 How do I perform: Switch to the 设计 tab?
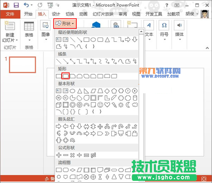[56, 14]
